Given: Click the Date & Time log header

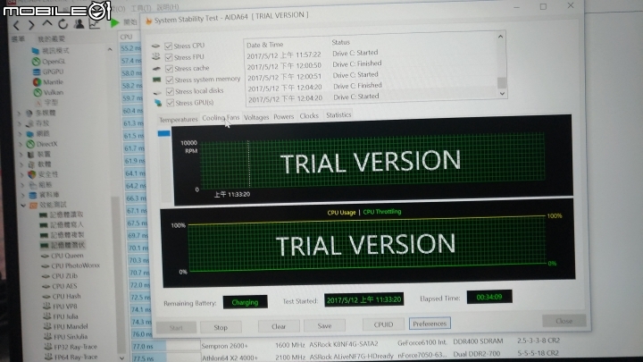Looking at the screenshot, I should (265, 45).
